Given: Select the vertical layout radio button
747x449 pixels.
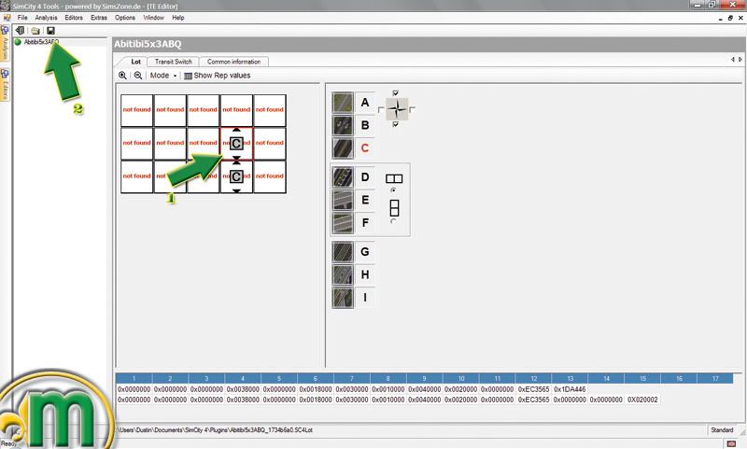Looking at the screenshot, I should (x=393, y=220).
